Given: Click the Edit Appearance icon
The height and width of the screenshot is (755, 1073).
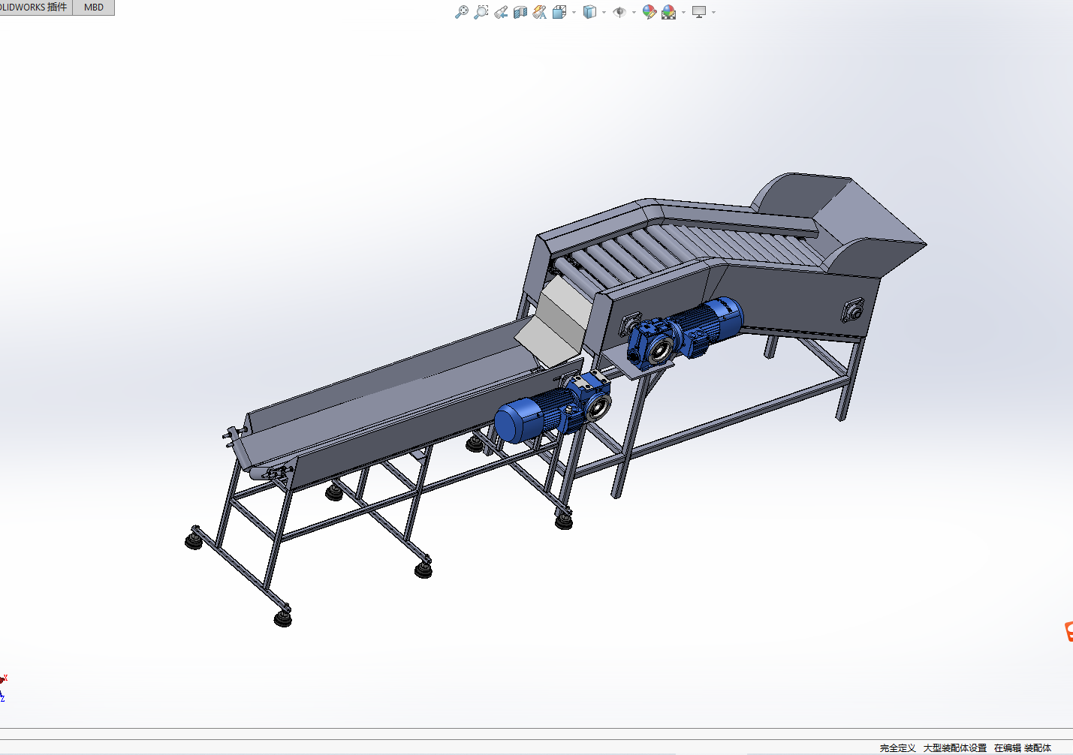Looking at the screenshot, I should point(649,12).
